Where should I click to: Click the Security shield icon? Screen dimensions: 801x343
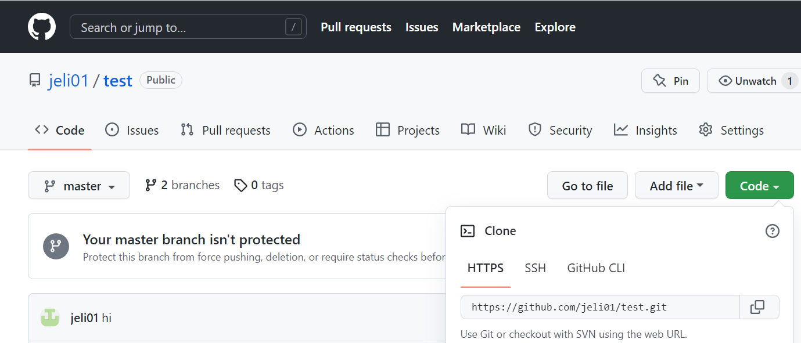click(534, 129)
